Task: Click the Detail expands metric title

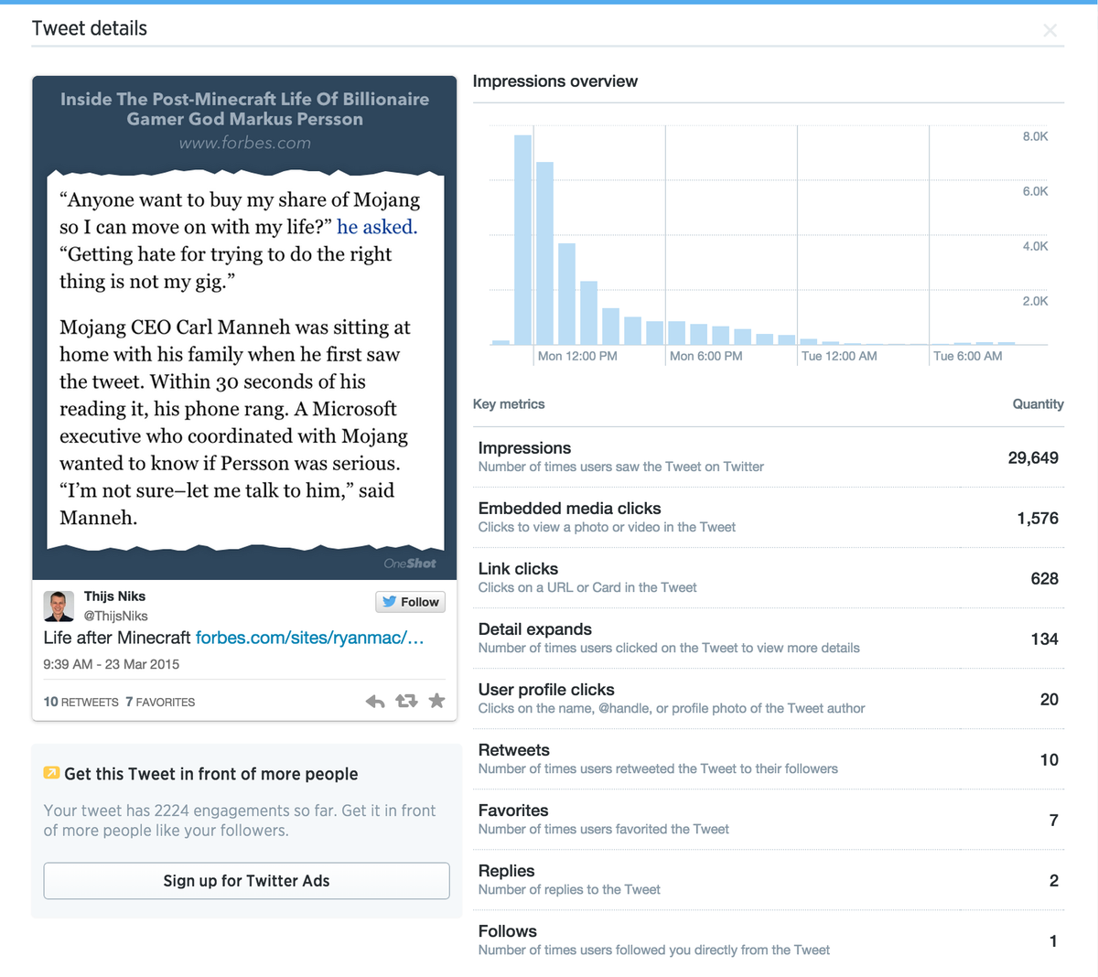Action: coord(535,629)
